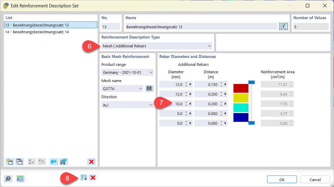
Task: Click the cyan color swatch
Action: coord(241,108)
